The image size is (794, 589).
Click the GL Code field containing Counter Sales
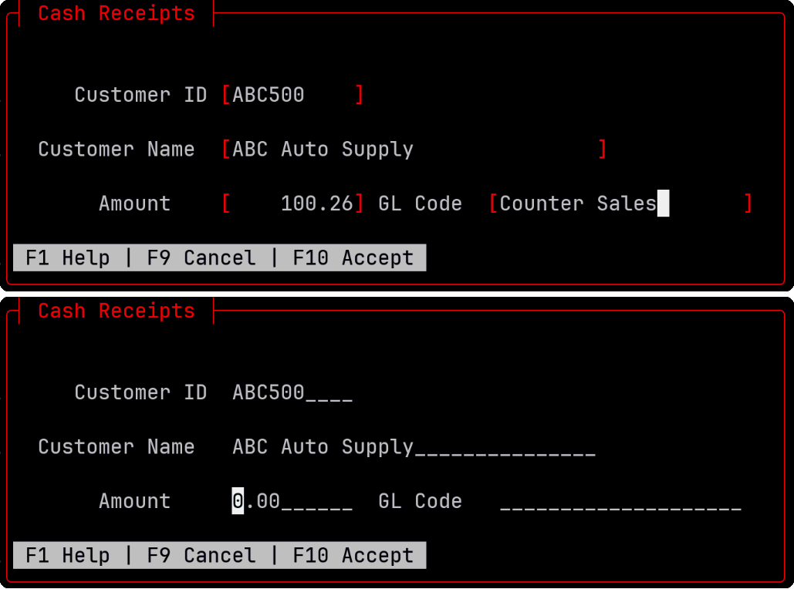(620, 204)
